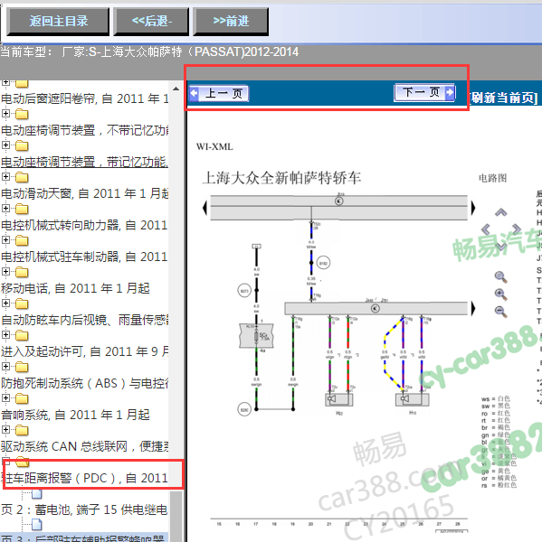542x542 pixels.
Task: Select 电动座椅调节装置，带记忆功能 label
Action: pos(84,162)
